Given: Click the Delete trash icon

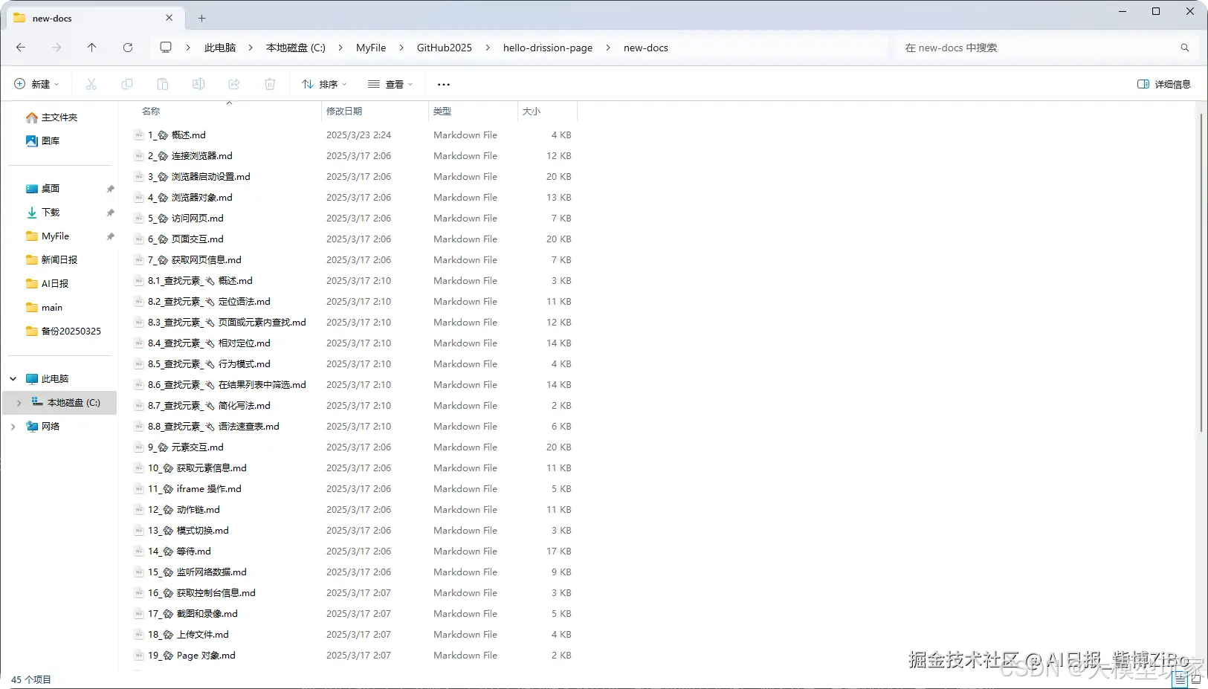Looking at the screenshot, I should [x=270, y=84].
